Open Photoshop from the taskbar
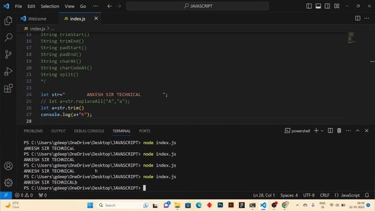Screen dimensions: 375x211 [x=220, y=205]
